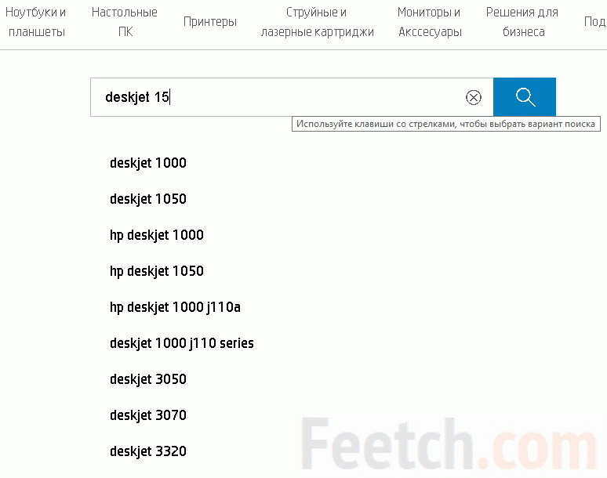This screenshot has width=607, height=478.
Task: Pick suggestion 'hp deskjet 1000 j110a'
Action: tap(175, 307)
